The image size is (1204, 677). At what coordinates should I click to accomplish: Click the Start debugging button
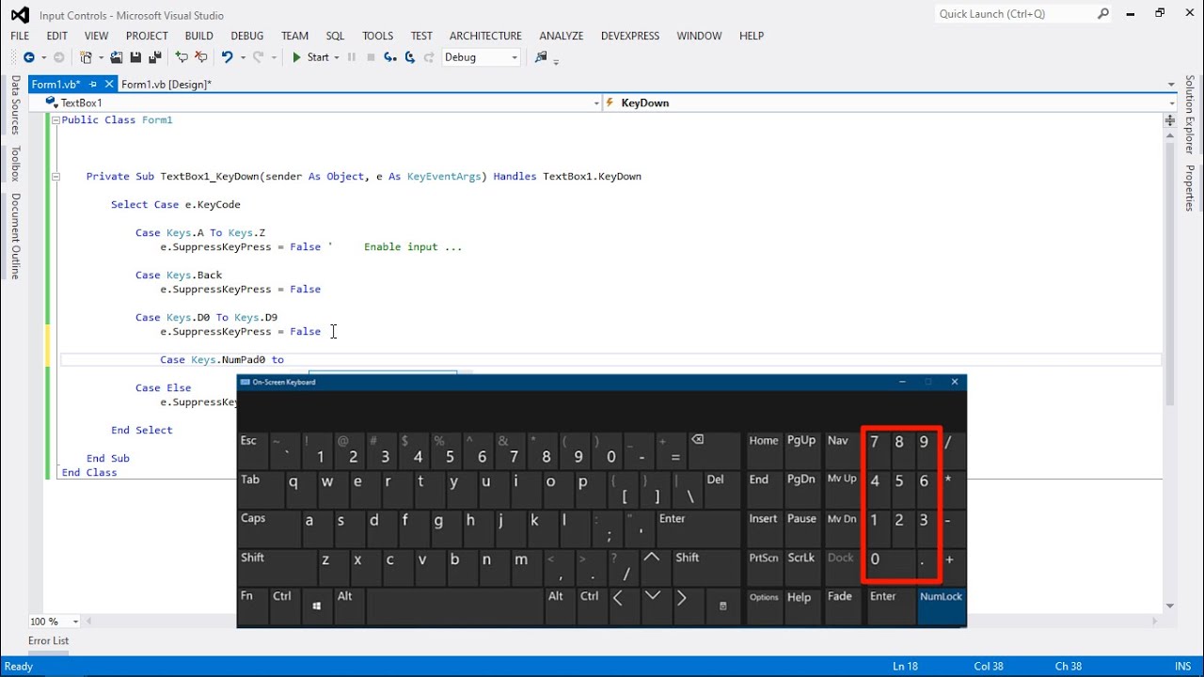[x=310, y=57]
